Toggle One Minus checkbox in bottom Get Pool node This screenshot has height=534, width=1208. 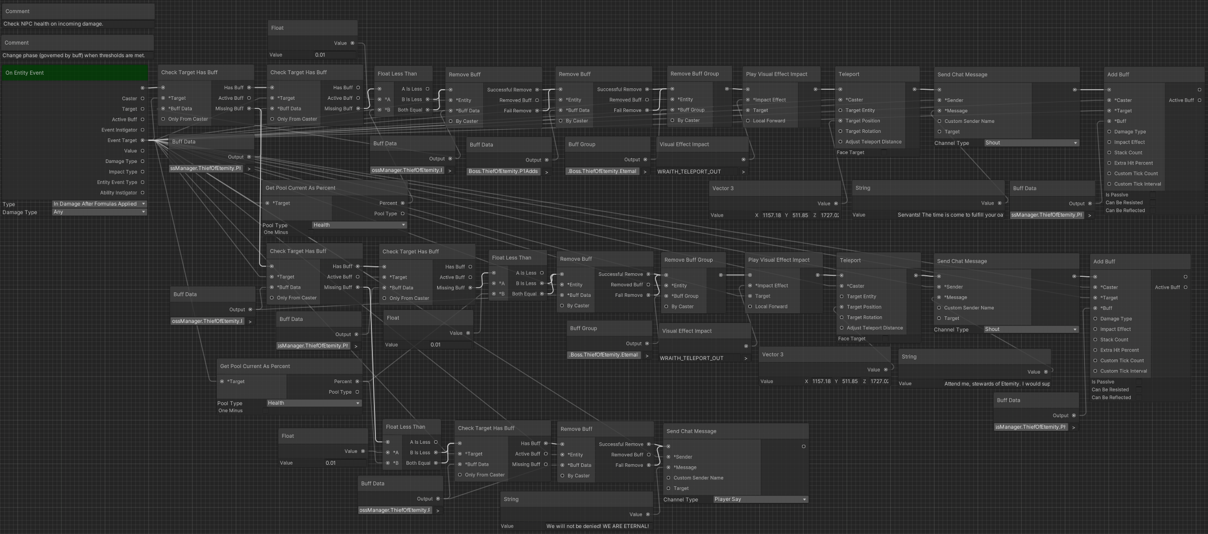pos(265,411)
